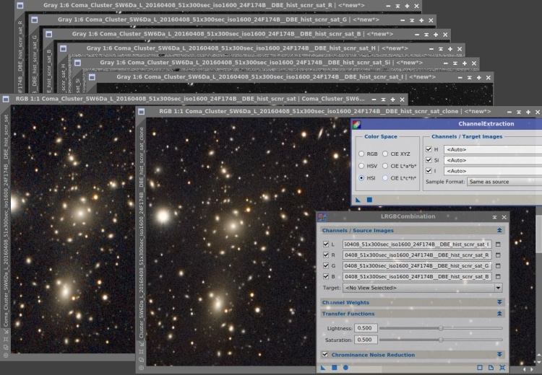The image size is (542, 375).
Task: Expand the Channel Weights section
Action: point(499,302)
